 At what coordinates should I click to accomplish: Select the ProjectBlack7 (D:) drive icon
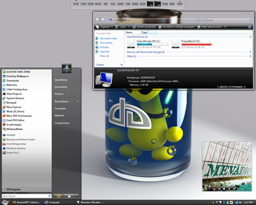pyautogui.click(x=175, y=44)
